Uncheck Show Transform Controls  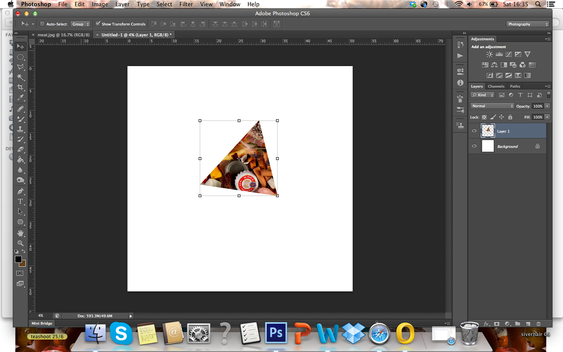[x=98, y=23]
